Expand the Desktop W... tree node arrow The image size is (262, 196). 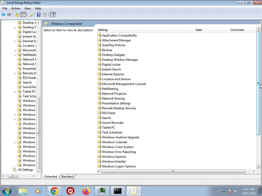click(15, 28)
